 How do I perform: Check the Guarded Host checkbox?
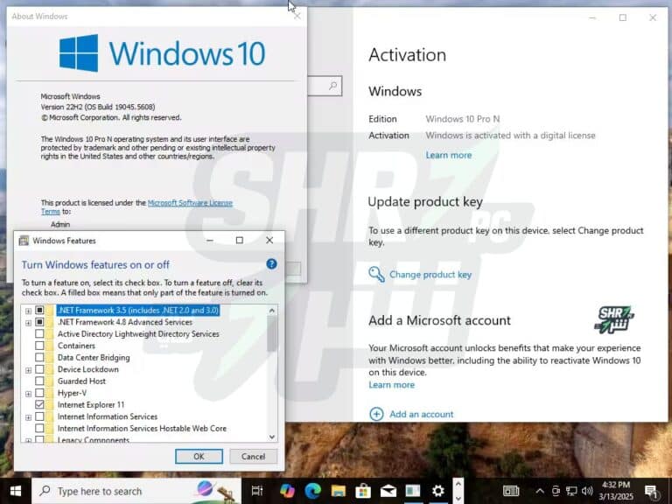click(39, 381)
